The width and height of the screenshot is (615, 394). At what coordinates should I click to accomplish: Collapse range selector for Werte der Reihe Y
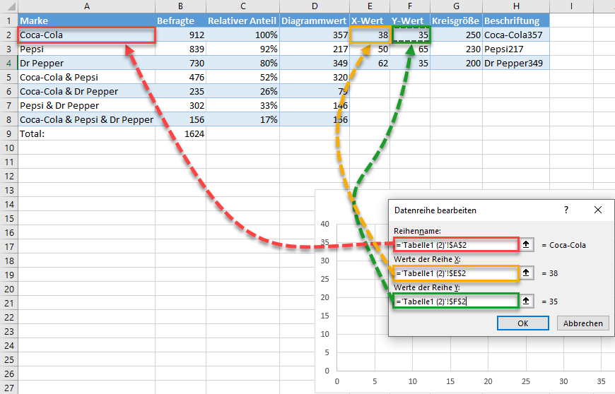[526, 302]
